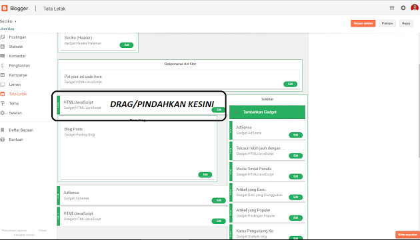Click the Komentar sidebar icon
Image resolution: width=420 pixels, height=240 pixels.
pyautogui.click(x=3, y=56)
